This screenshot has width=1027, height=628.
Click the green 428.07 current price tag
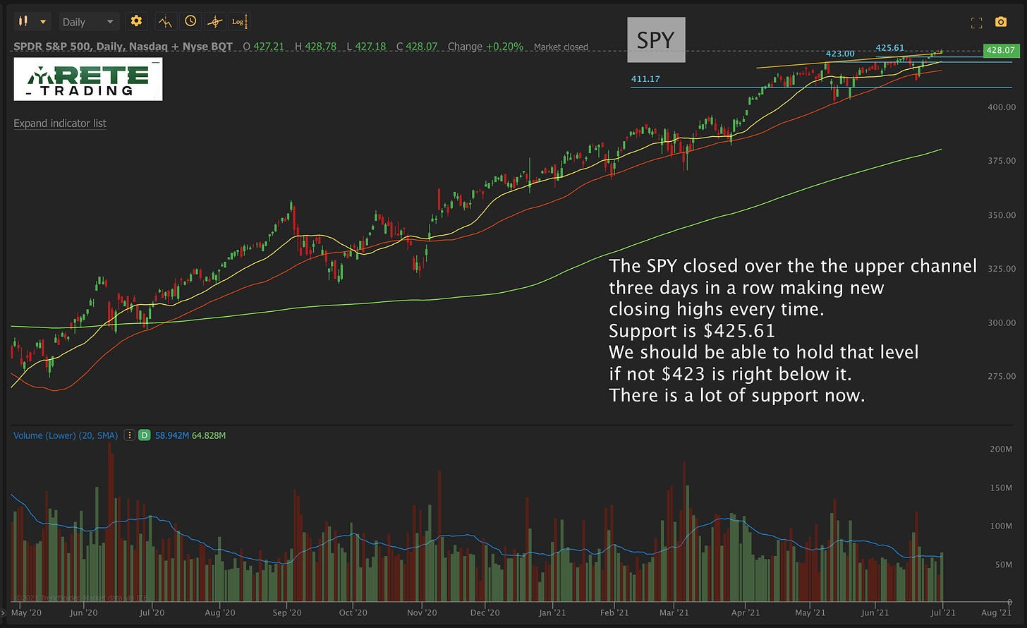point(1001,50)
